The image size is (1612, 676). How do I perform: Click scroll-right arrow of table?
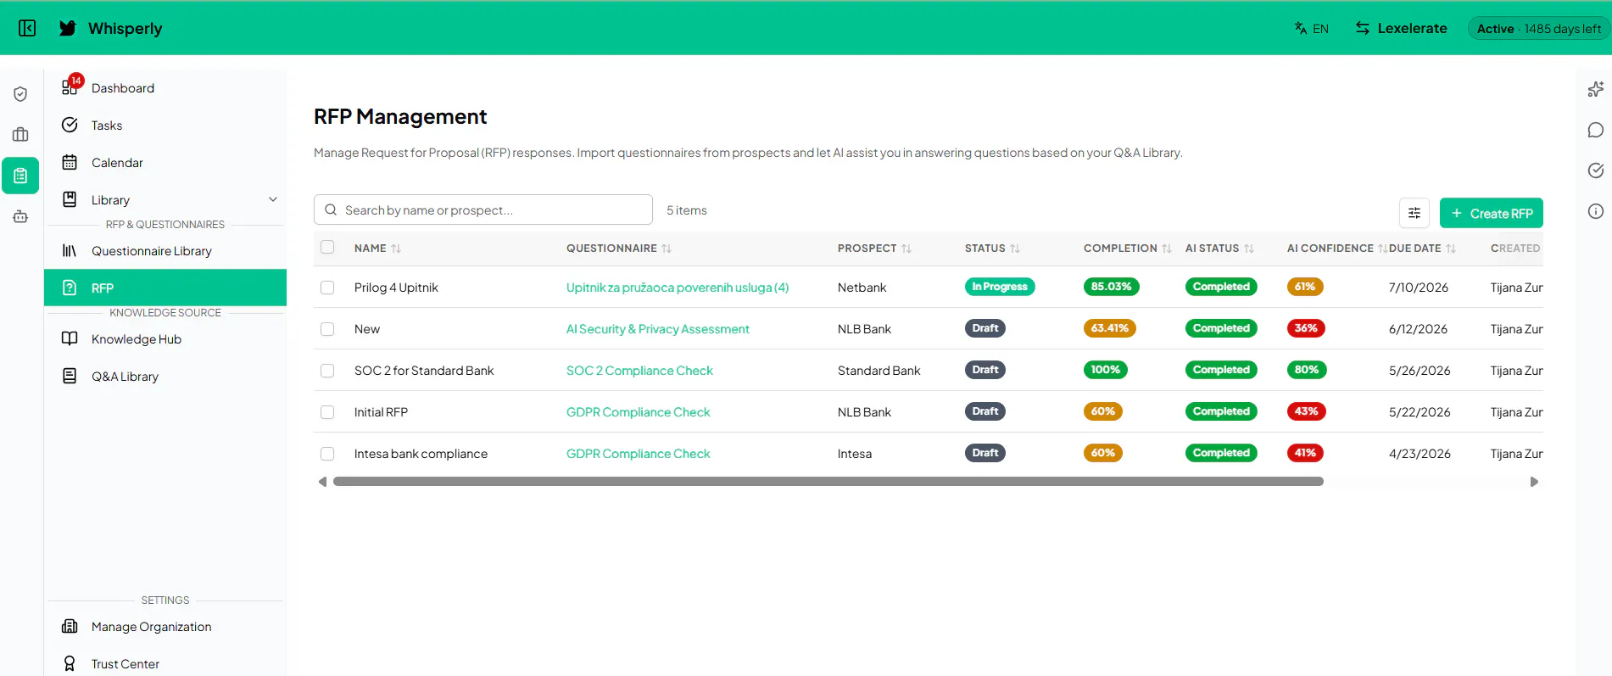tap(1534, 482)
